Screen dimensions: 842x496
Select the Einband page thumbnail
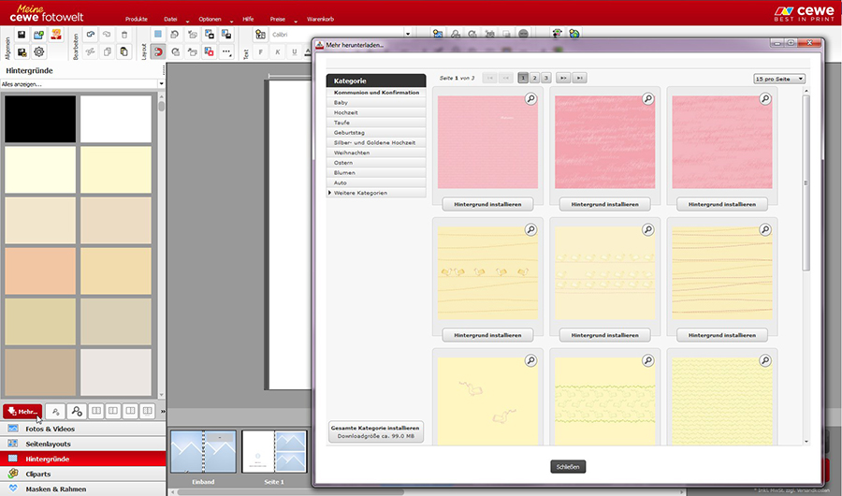pos(203,451)
